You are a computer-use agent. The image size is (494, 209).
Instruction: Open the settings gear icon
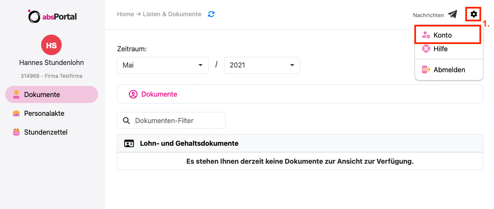tap(473, 14)
